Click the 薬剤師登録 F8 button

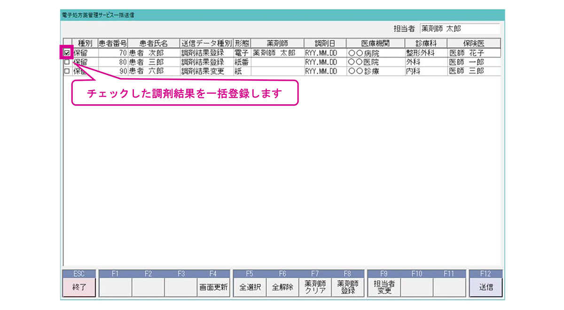pyautogui.click(x=348, y=287)
